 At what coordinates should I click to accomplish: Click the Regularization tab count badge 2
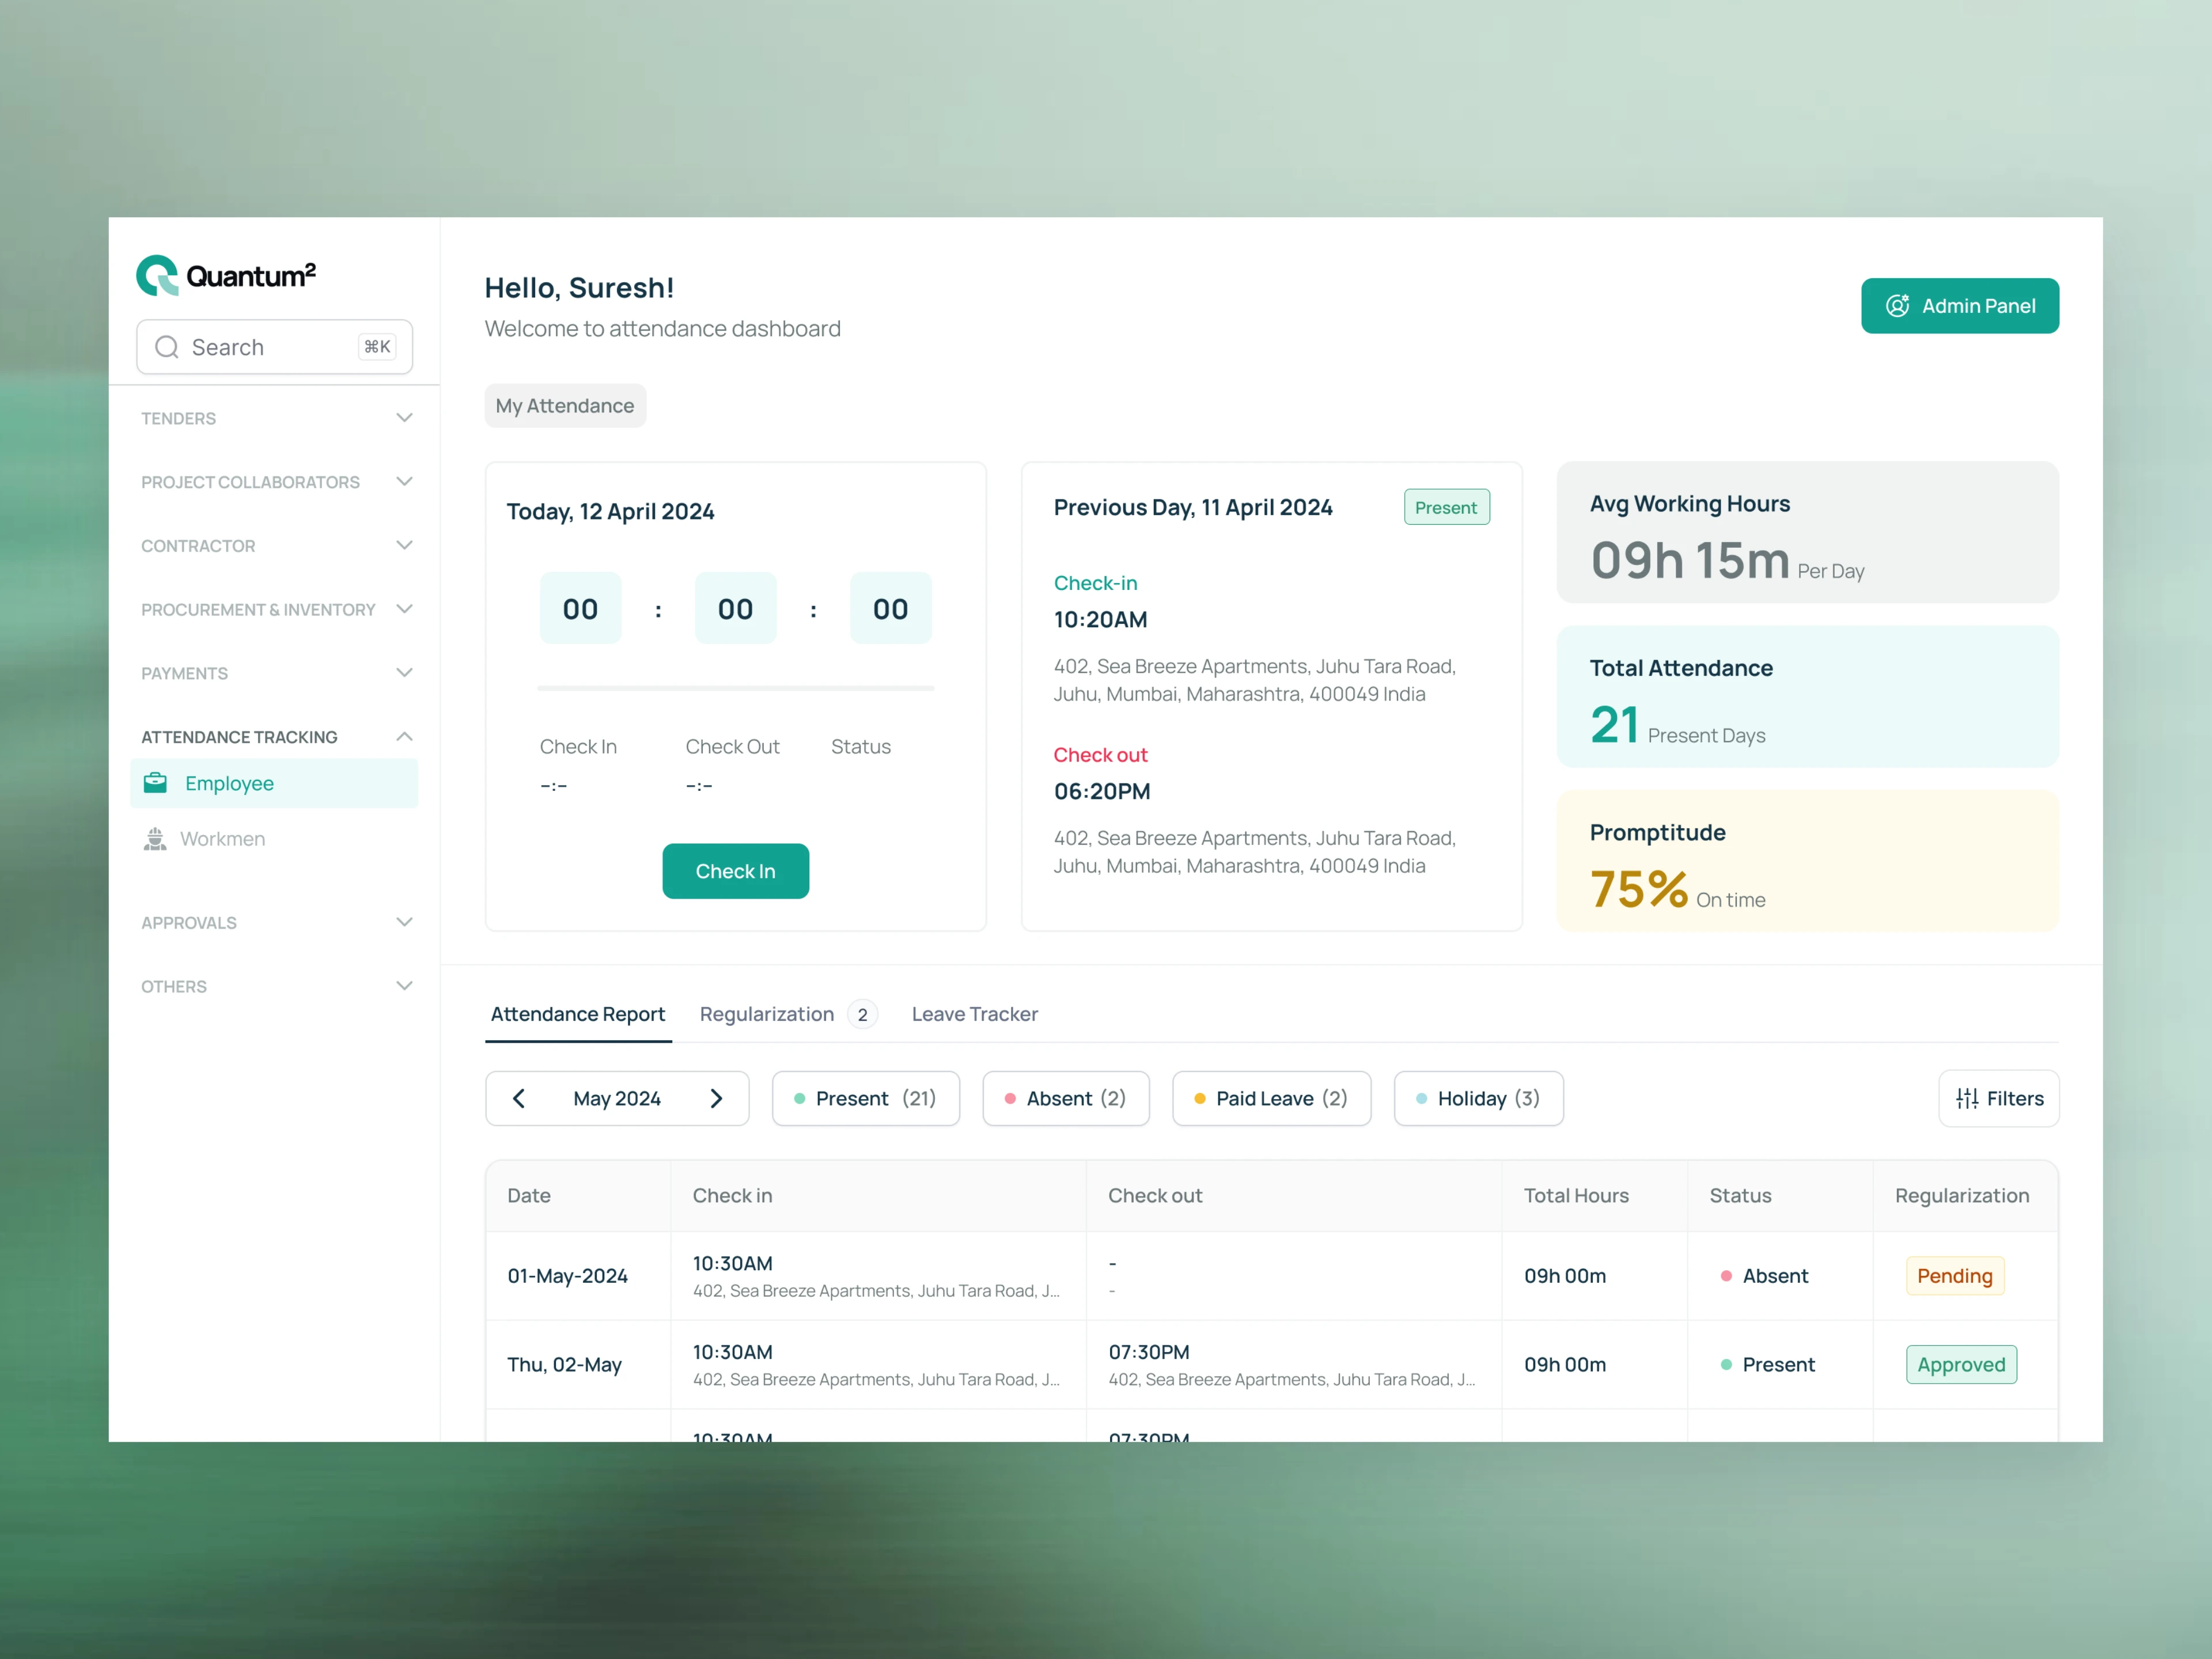pos(862,1014)
